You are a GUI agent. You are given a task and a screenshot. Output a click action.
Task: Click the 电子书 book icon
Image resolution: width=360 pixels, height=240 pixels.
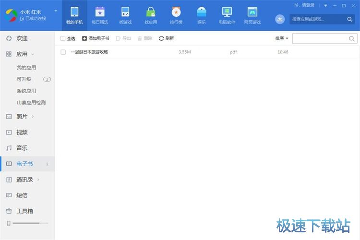[9, 164]
